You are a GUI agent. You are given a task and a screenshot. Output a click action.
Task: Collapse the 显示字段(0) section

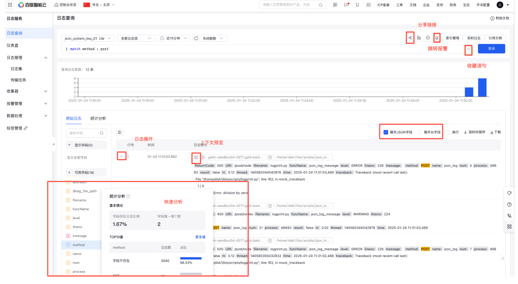point(86,145)
